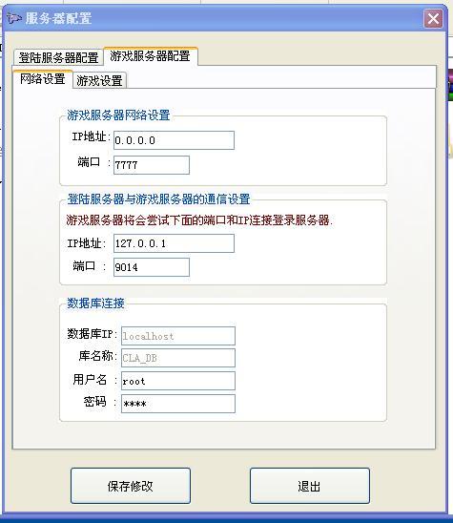Open the 网络设置 sub-tab
Image resolution: width=453 pixels, height=523 pixels.
43,79
